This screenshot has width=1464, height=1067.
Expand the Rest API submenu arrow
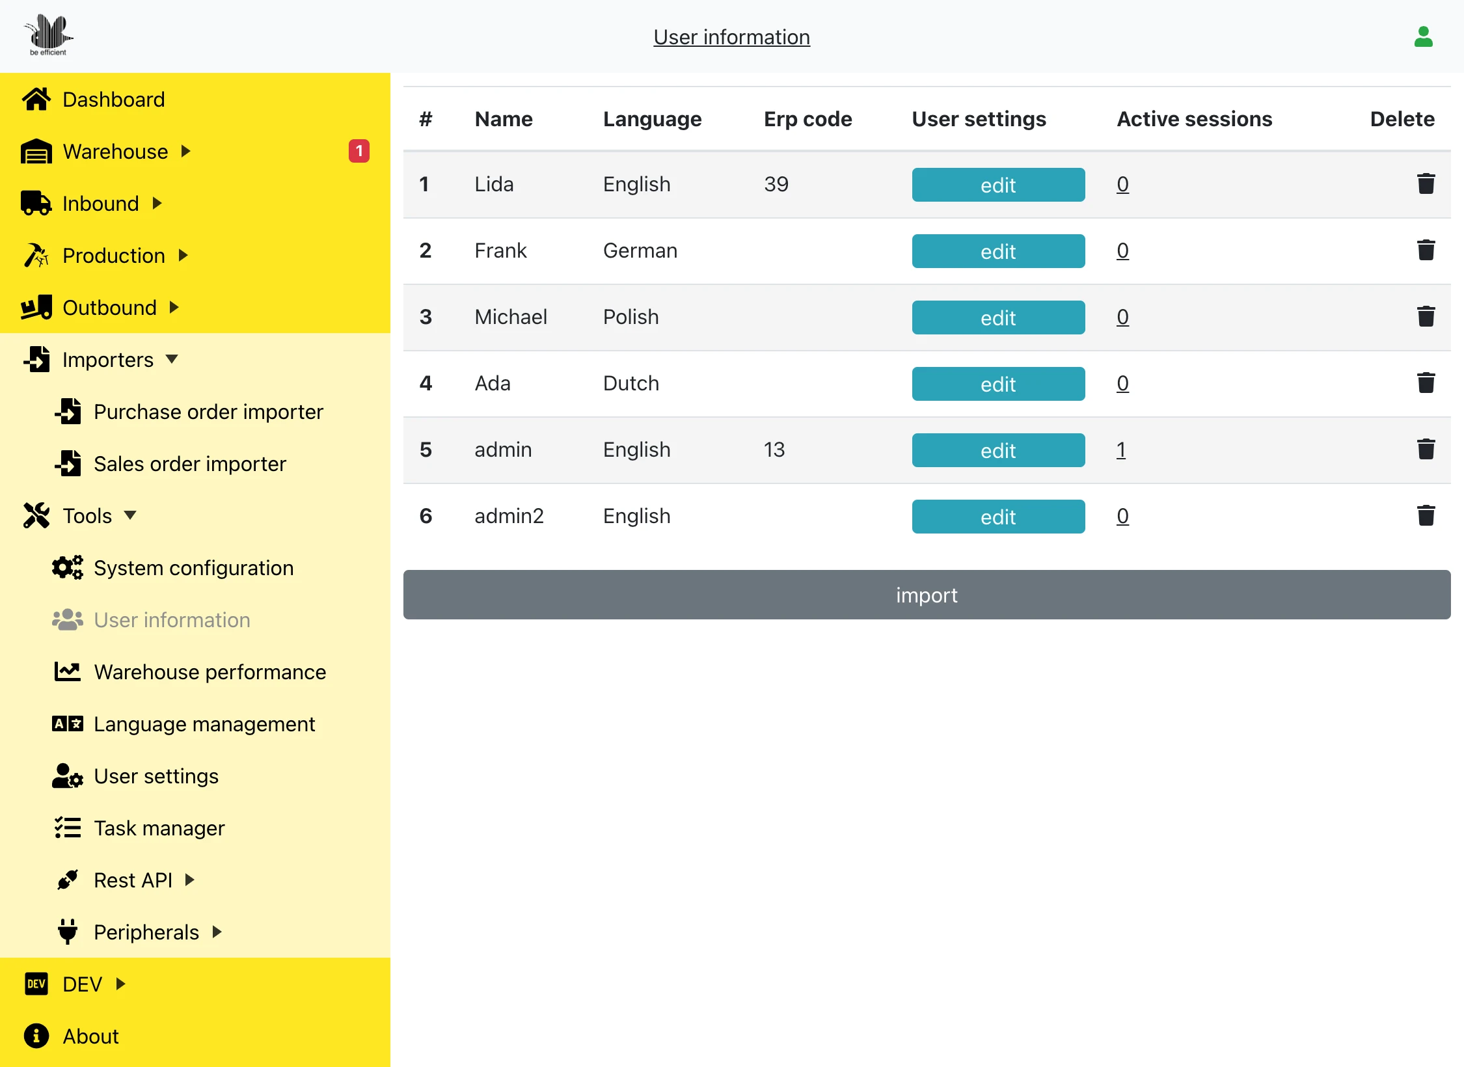pos(190,880)
